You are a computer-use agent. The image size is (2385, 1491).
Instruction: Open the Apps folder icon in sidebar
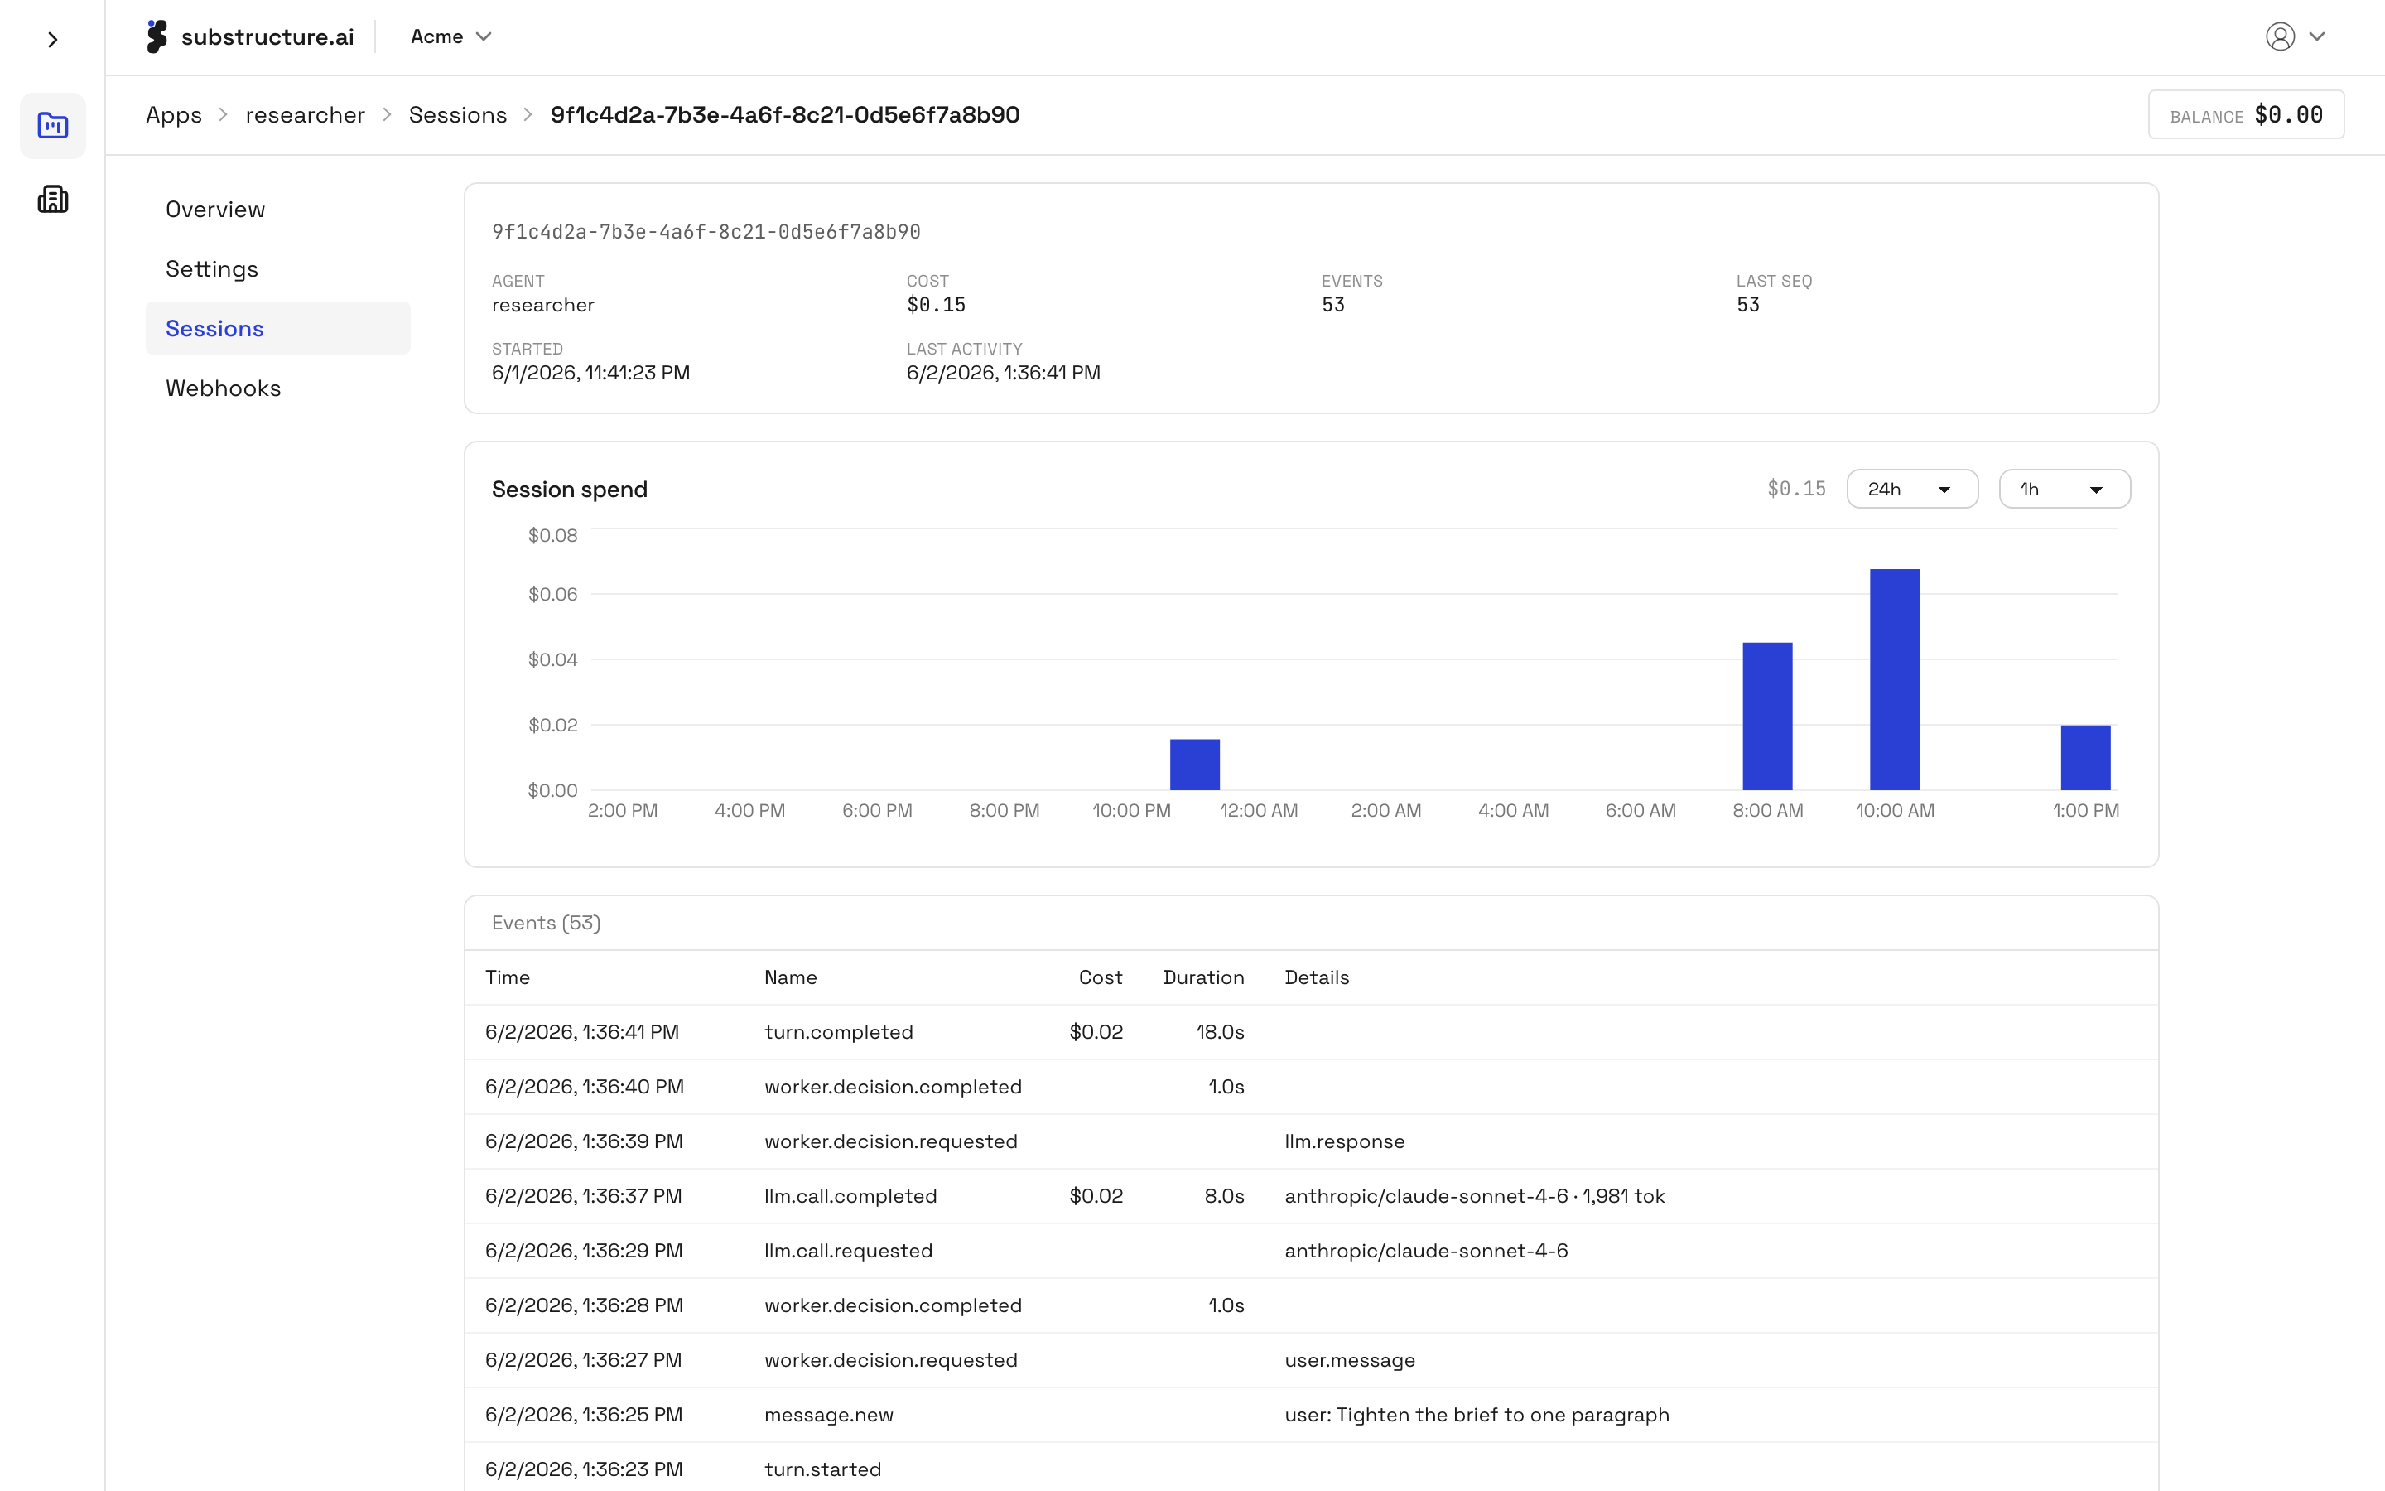[52, 125]
